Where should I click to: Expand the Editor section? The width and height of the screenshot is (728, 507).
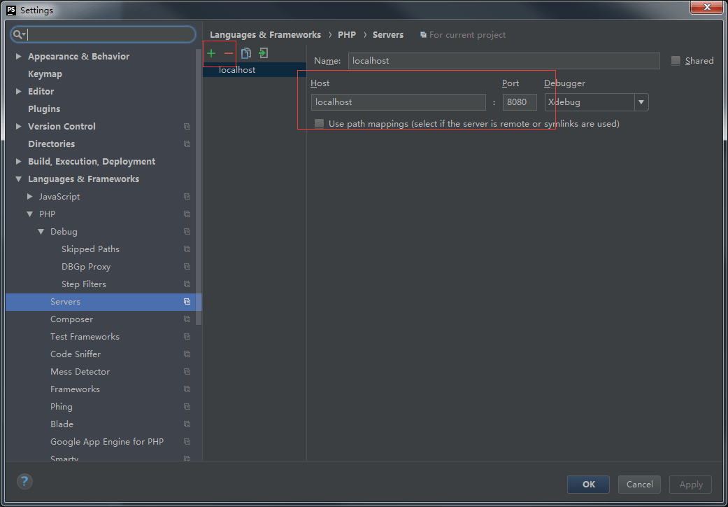click(x=19, y=92)
